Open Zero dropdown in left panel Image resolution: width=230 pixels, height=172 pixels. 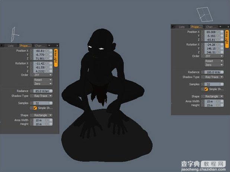click(x=43, y=84)
